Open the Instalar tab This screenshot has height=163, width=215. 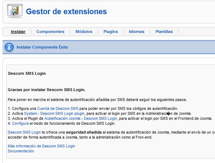[18, 32]
